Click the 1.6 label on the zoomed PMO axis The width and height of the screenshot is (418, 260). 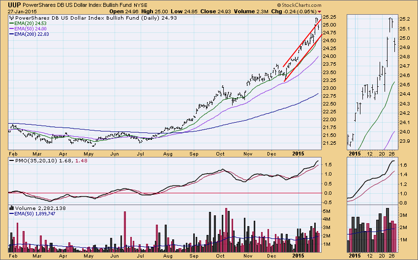[x=403, y=165]
